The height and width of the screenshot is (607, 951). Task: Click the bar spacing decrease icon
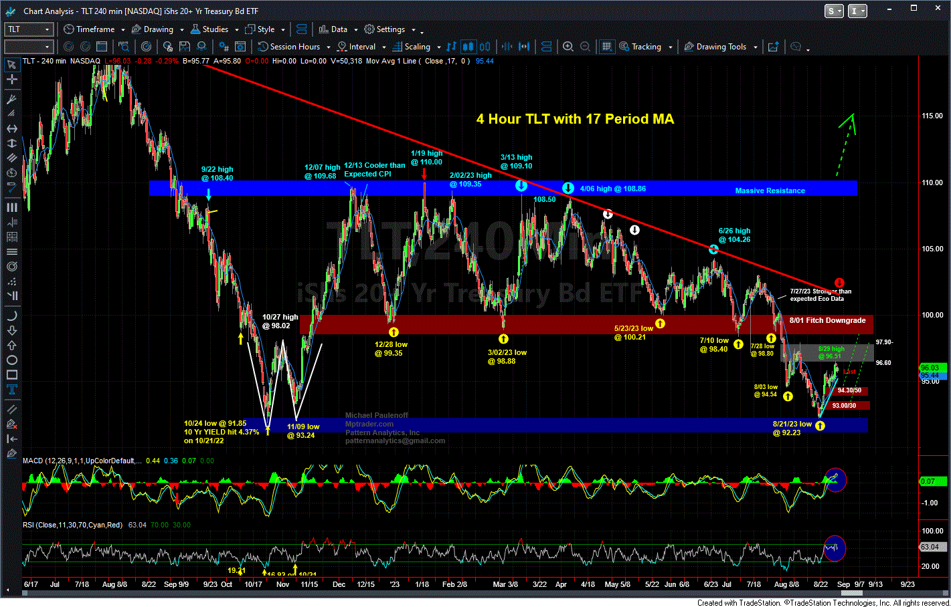click(x=507, y=47)
